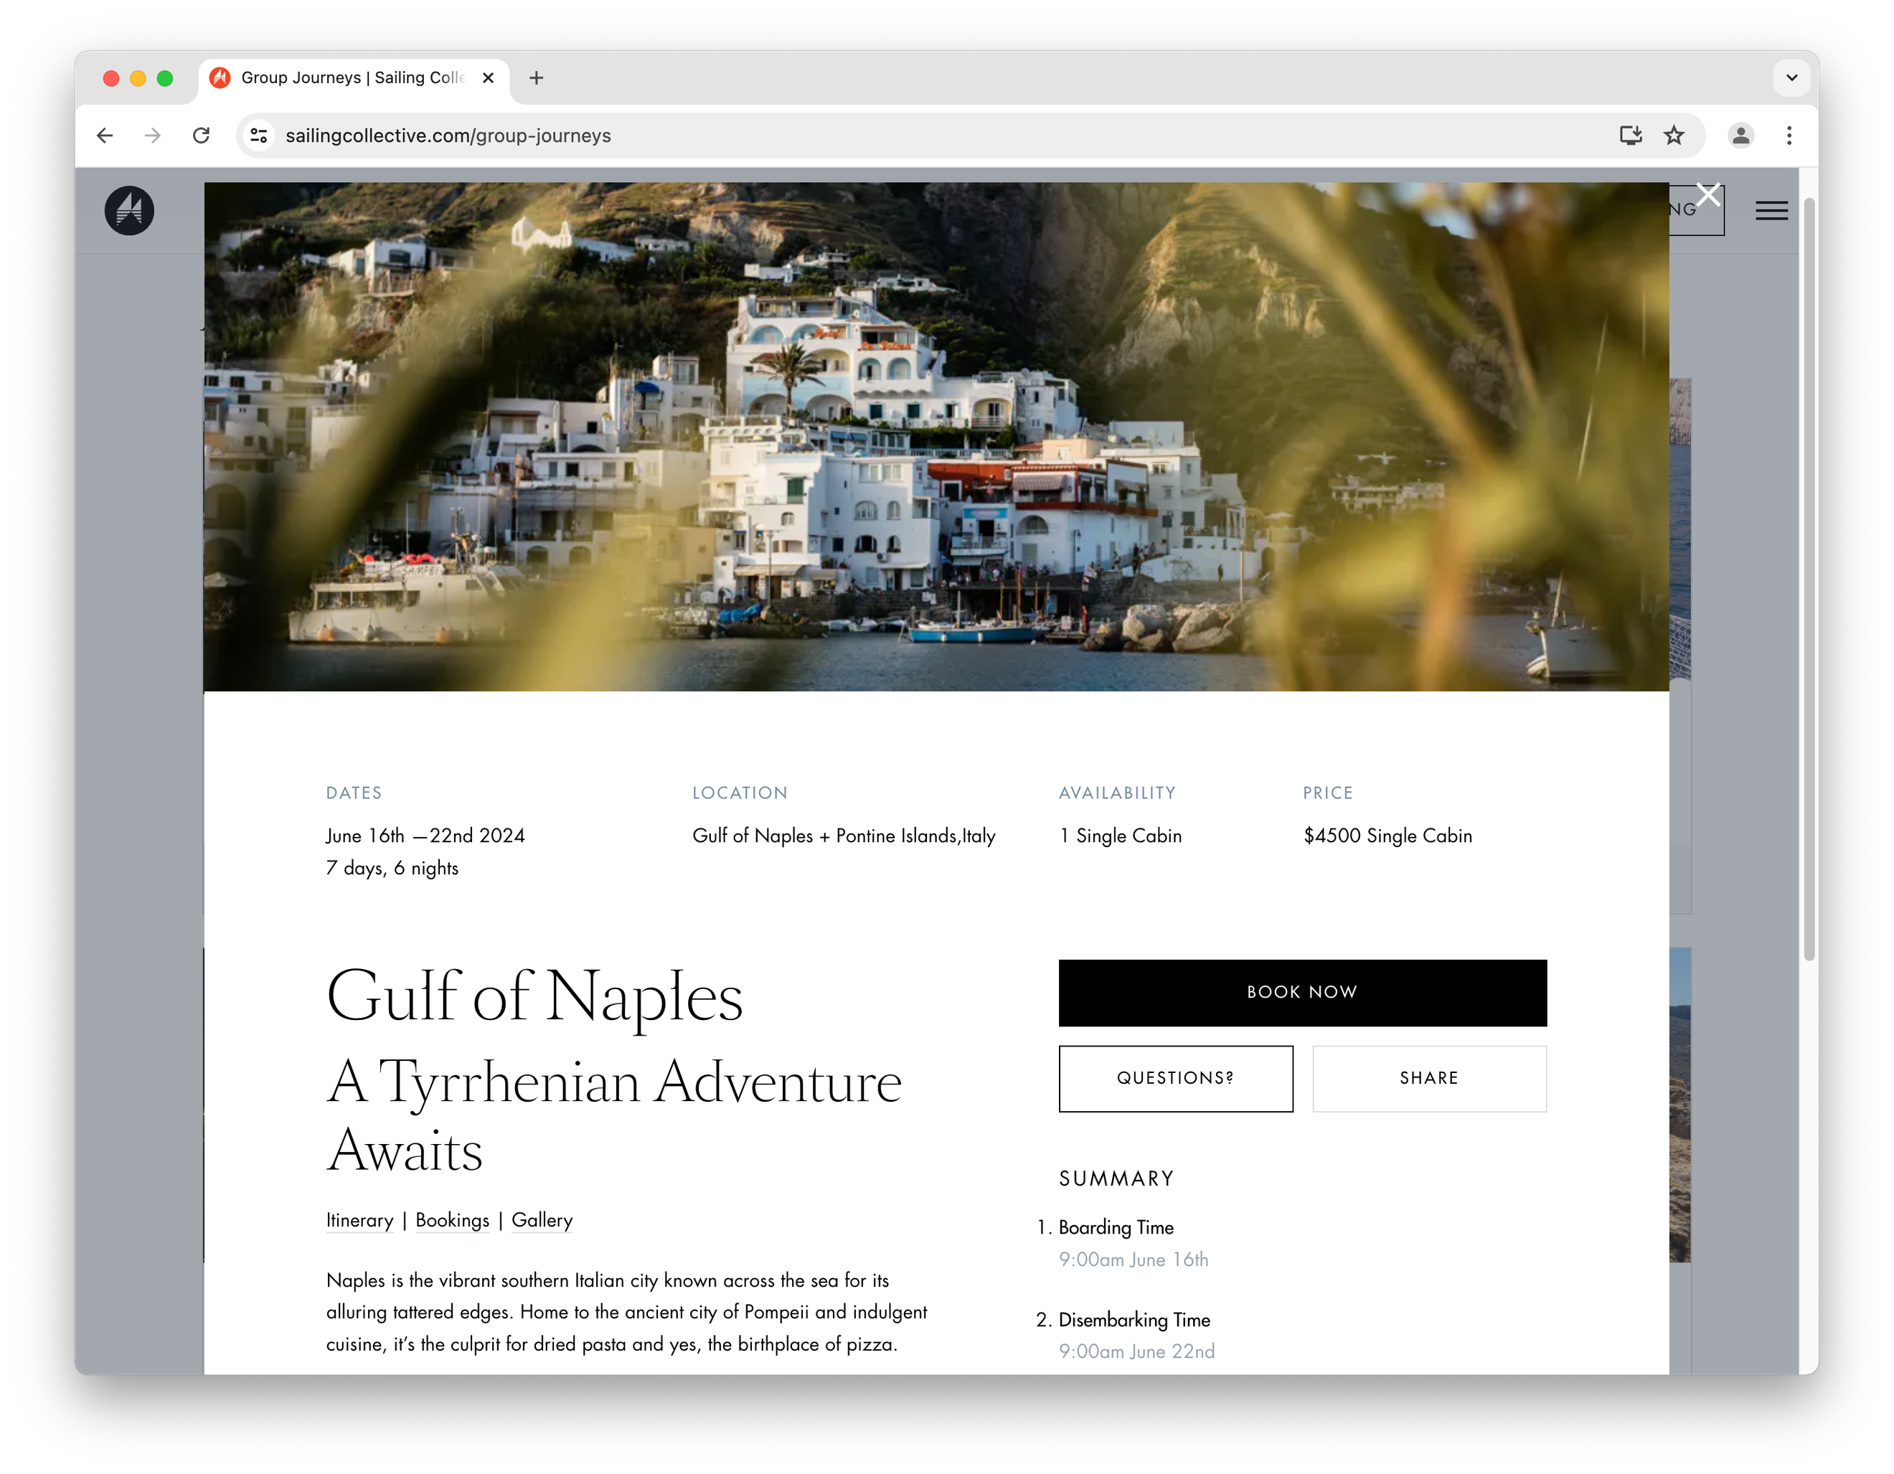Image resolution: width=1894 pixels, height=1474 pixels.
Task: Click the Share button
Action: pos(1428,1078)
